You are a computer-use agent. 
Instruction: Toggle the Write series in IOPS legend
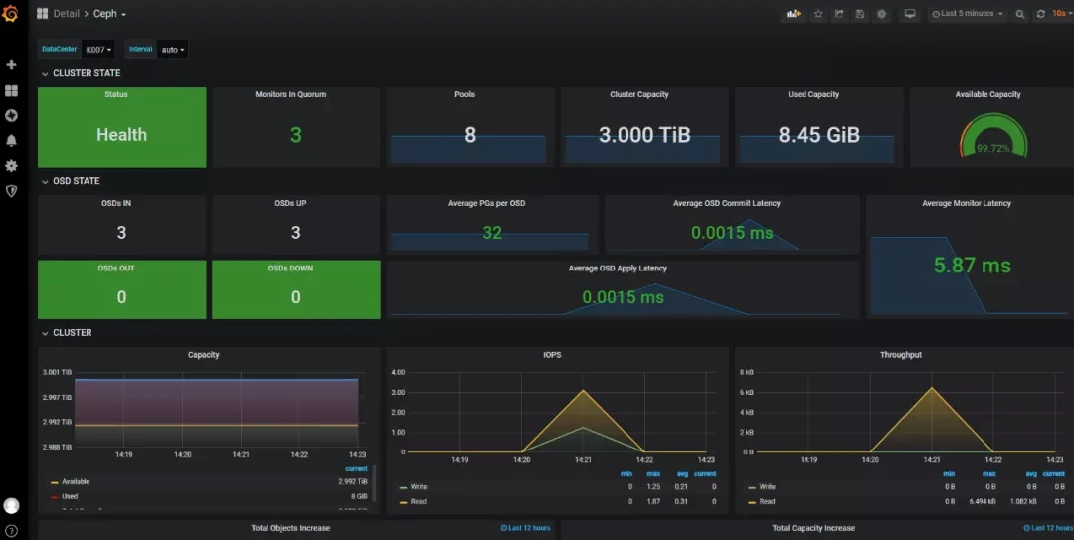417,487
